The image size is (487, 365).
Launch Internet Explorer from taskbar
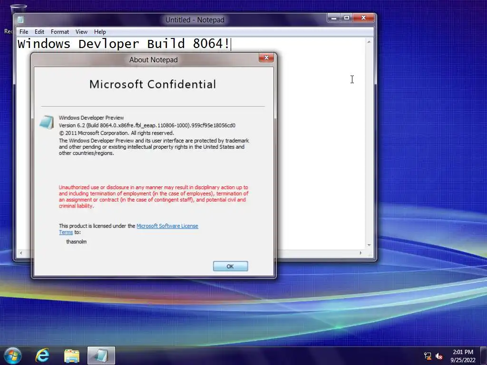click(x=42, y=355)
